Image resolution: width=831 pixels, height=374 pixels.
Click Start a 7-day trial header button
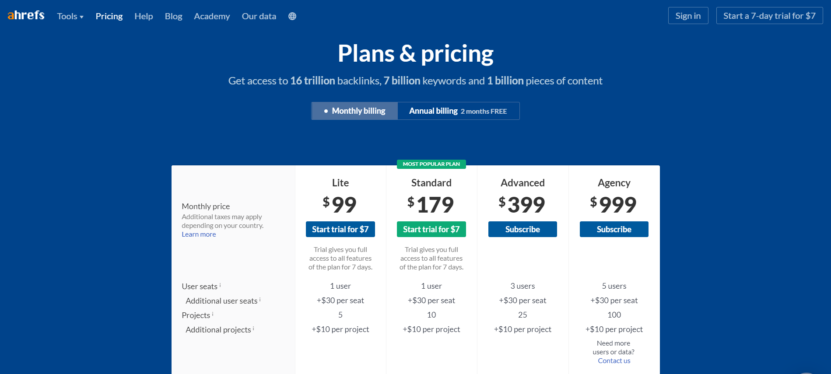click(769, 16)
